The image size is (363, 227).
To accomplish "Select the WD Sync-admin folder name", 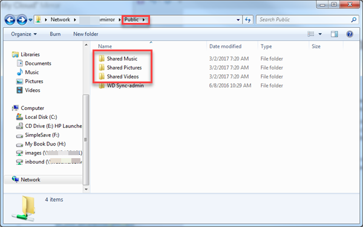I will pyautogui.click(x=125, y=86).
